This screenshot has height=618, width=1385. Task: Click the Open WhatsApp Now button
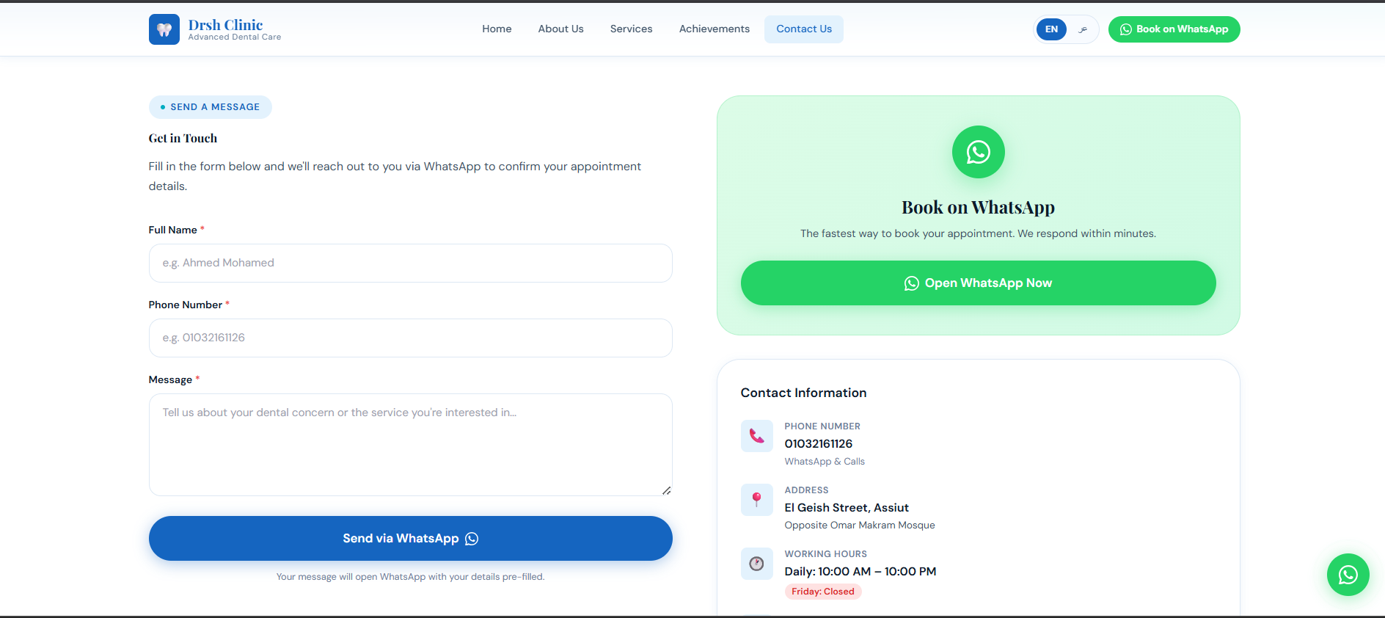point(978,283)
